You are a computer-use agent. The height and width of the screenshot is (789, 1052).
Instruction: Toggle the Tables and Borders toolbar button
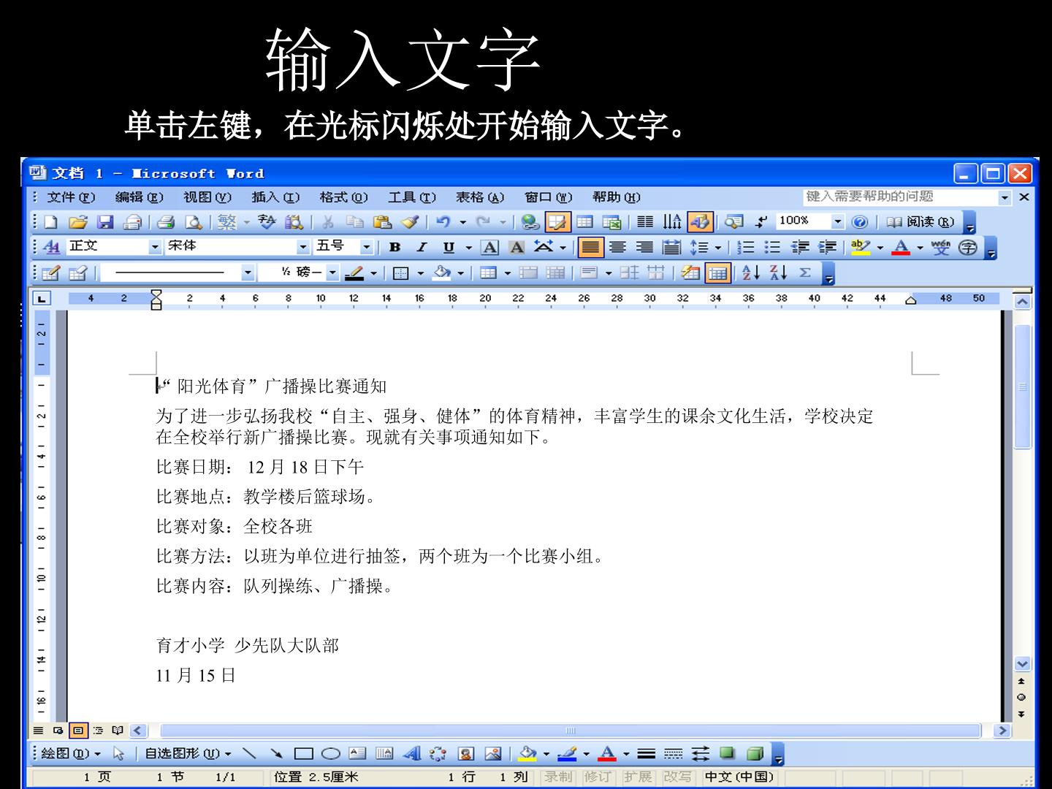(558, 221)
